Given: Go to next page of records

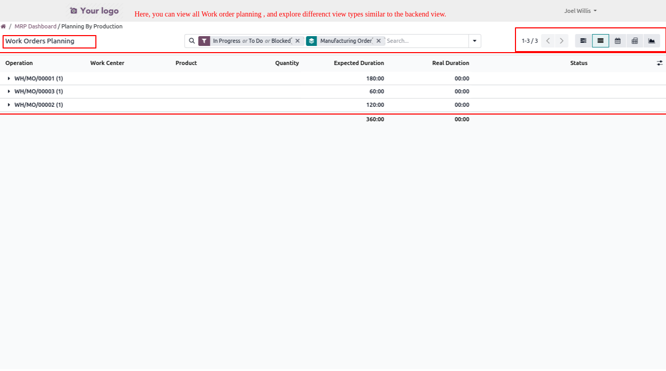Looking at the screenshot, I should (561, 41).
